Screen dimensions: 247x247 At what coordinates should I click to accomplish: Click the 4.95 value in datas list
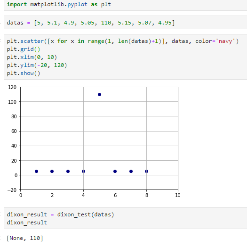pos(165,23)
